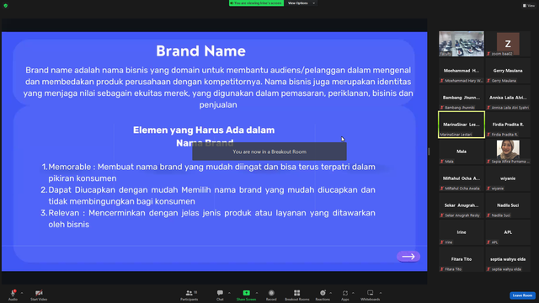Start Share Screen
539x303 pixels.
pos(247,295)
